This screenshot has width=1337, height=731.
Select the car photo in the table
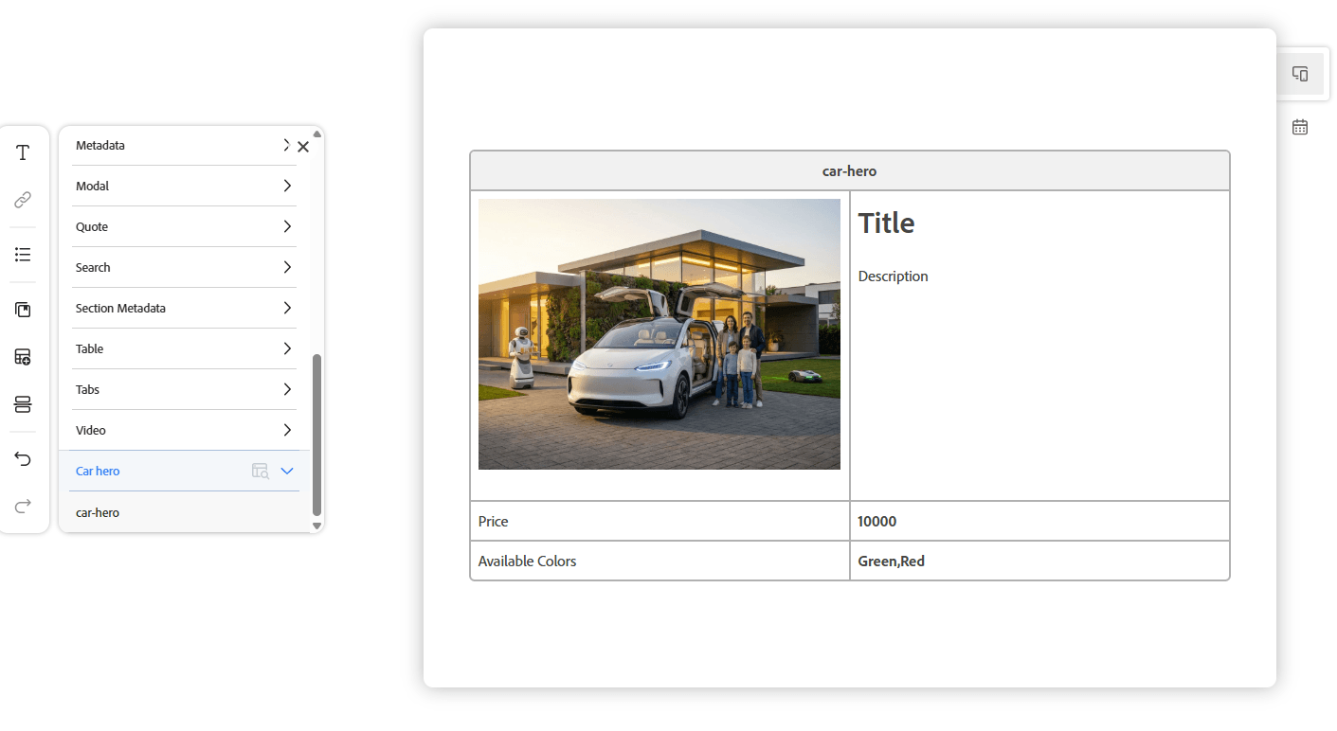click(659, 334)
